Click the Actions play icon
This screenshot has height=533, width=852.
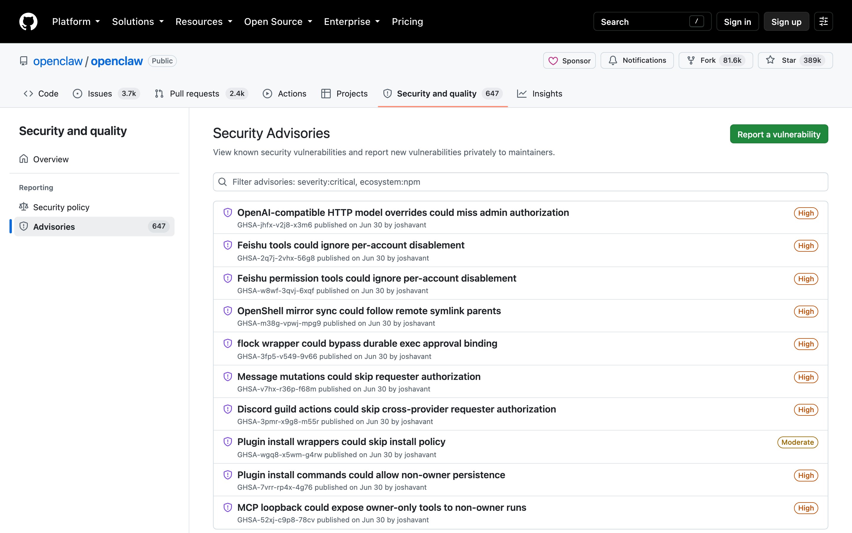(267, 93)
